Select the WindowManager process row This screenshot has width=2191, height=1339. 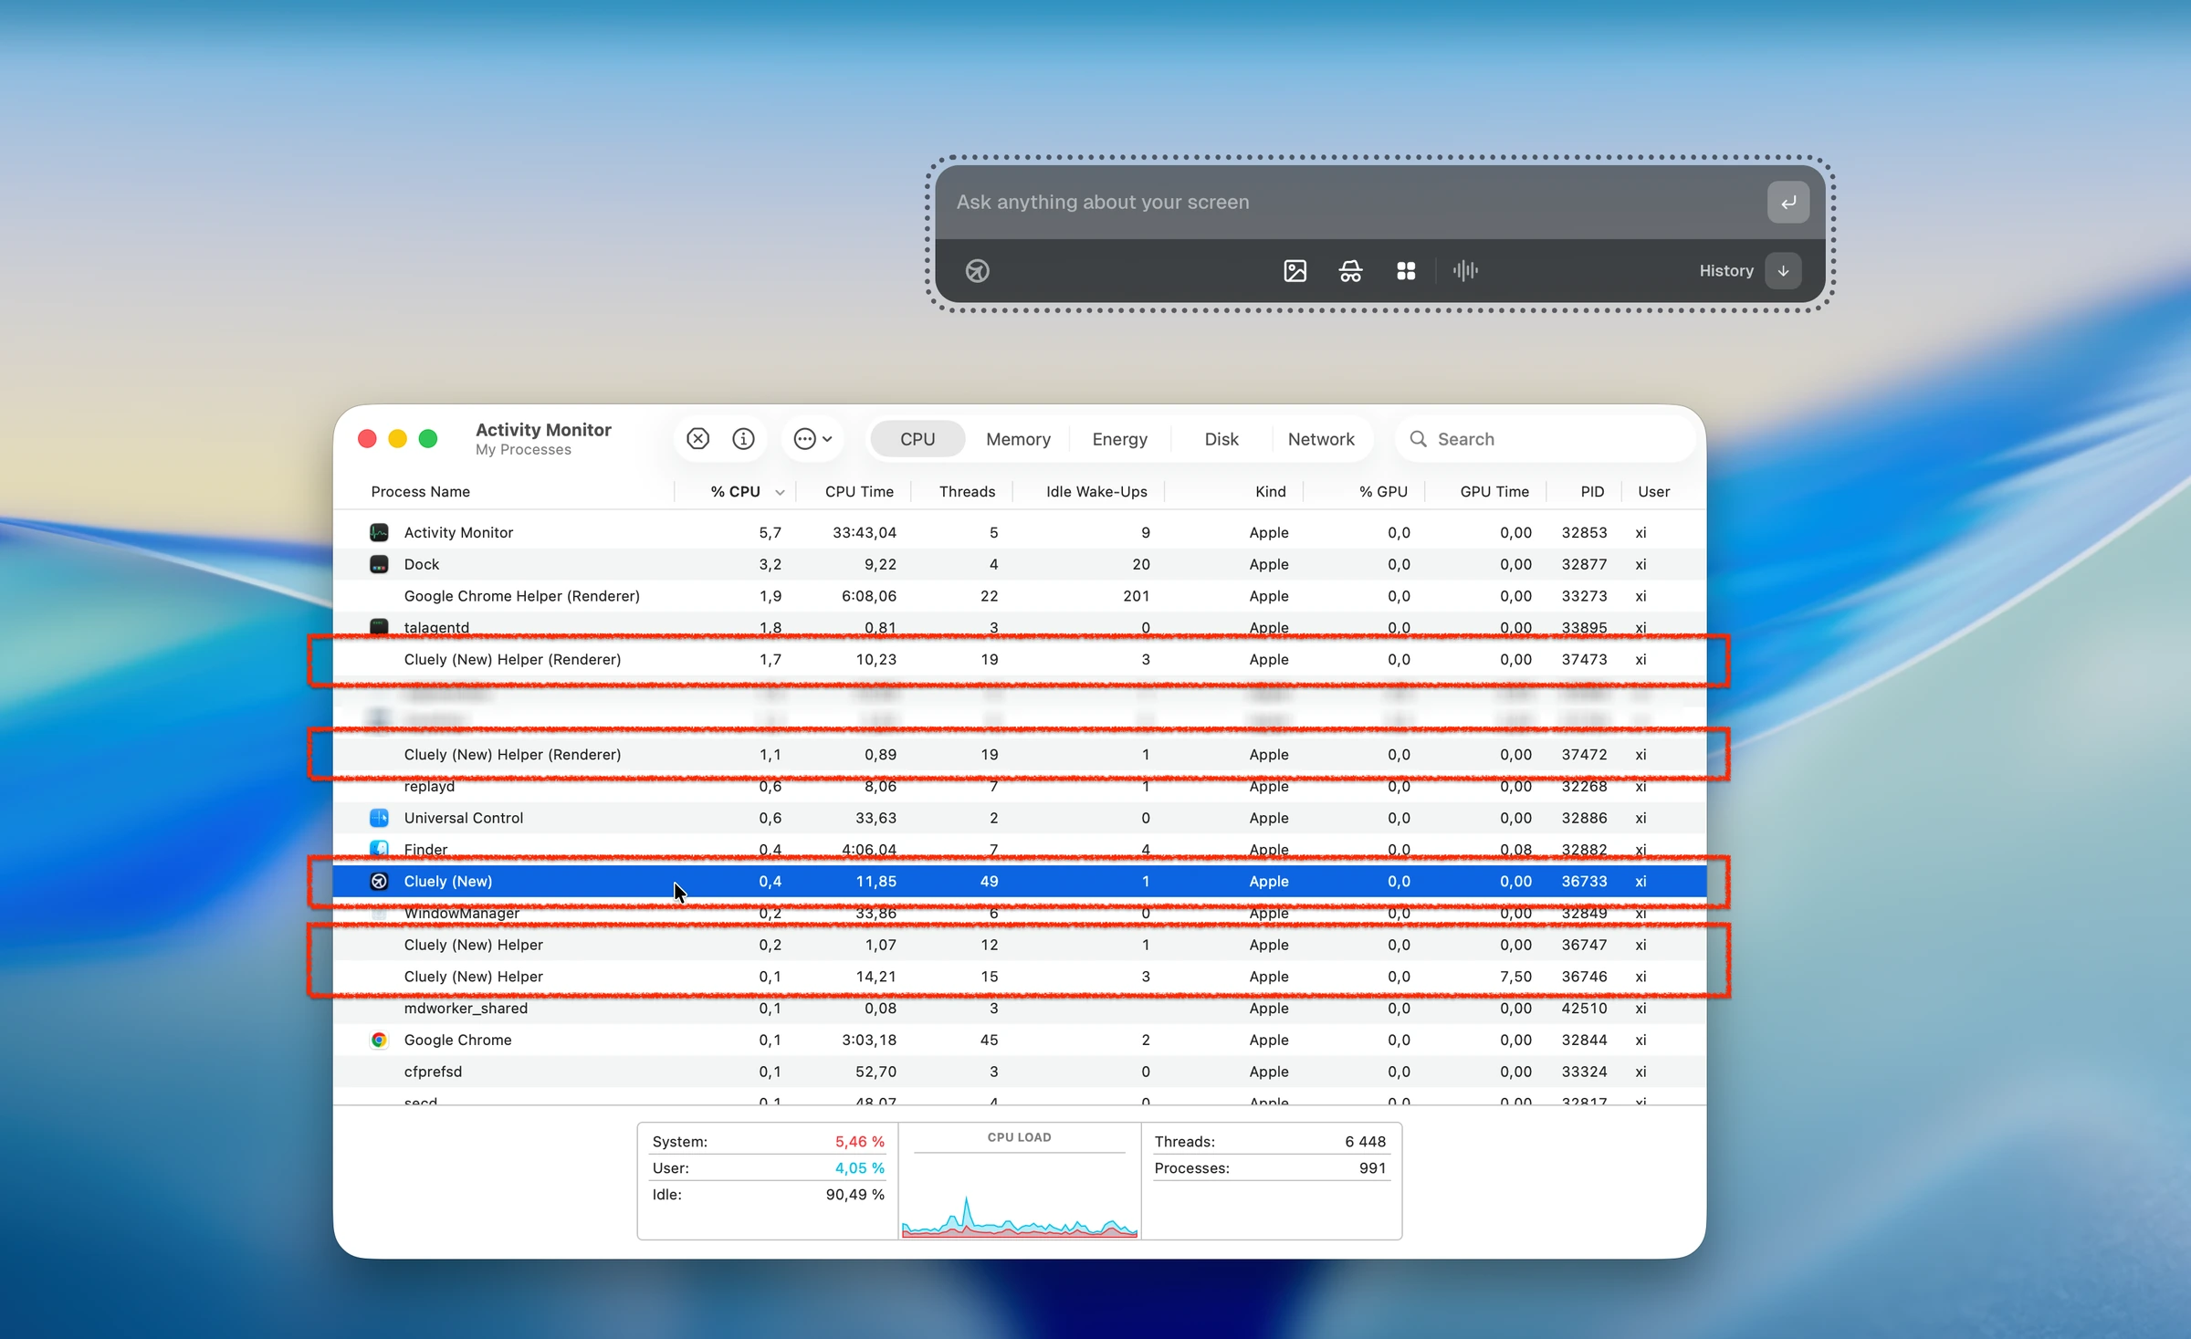[x=1020, y=913]
